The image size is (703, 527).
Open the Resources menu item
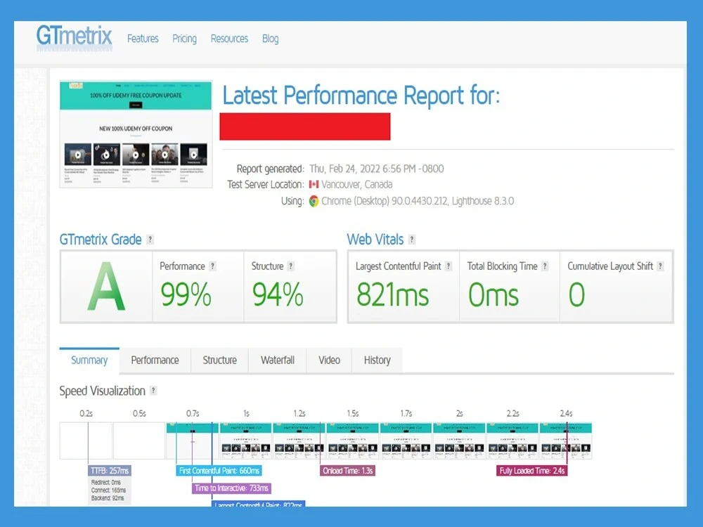pos(229,39)
